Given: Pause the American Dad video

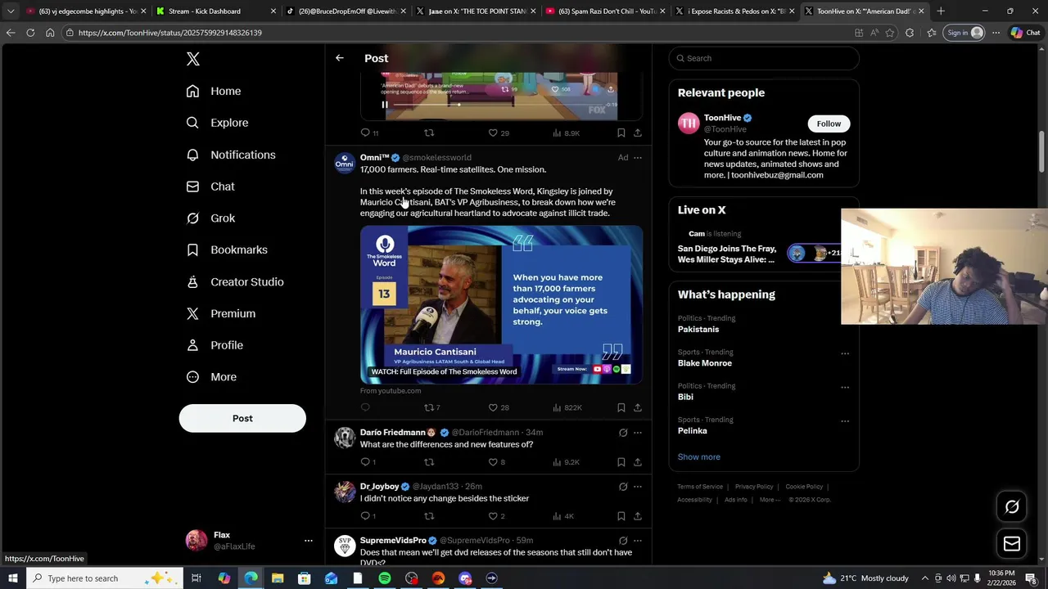Looking at the screenshot, I should click(x=385, y=105).
